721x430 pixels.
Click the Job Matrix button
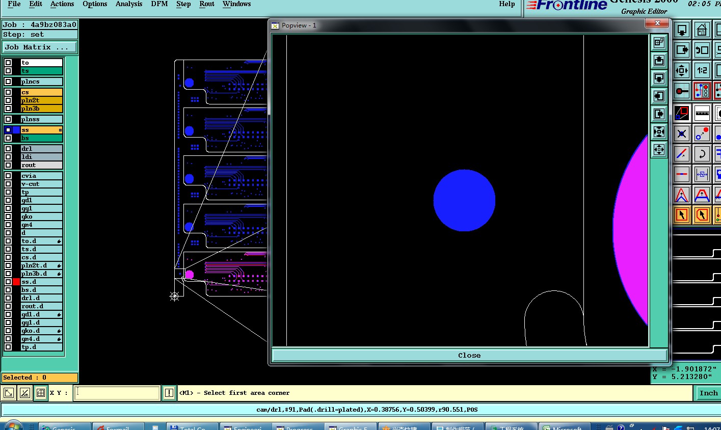tap(40, 47)
